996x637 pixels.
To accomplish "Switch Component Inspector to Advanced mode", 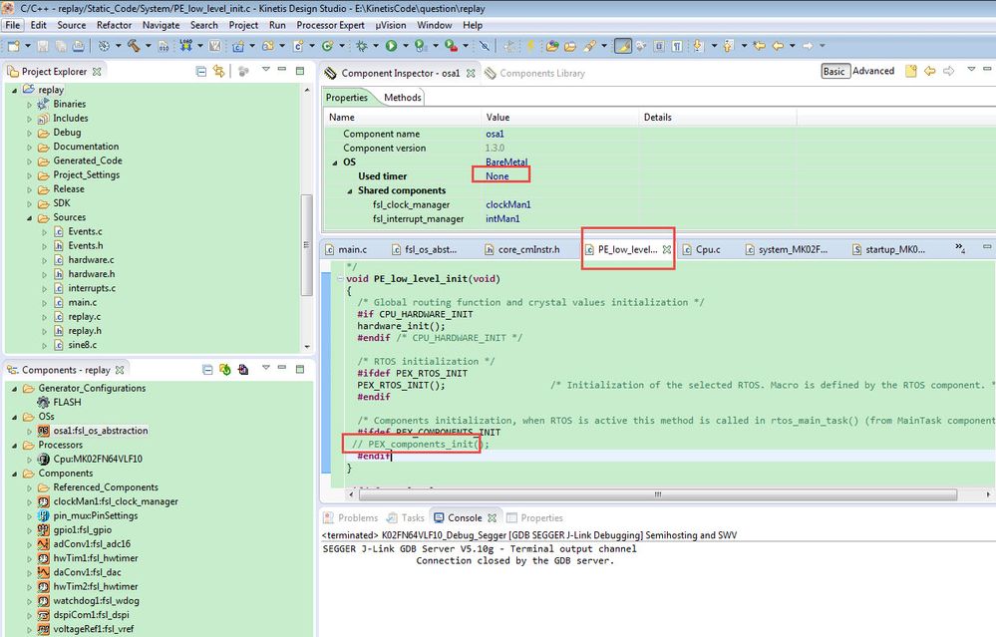I will pos(873,71).
